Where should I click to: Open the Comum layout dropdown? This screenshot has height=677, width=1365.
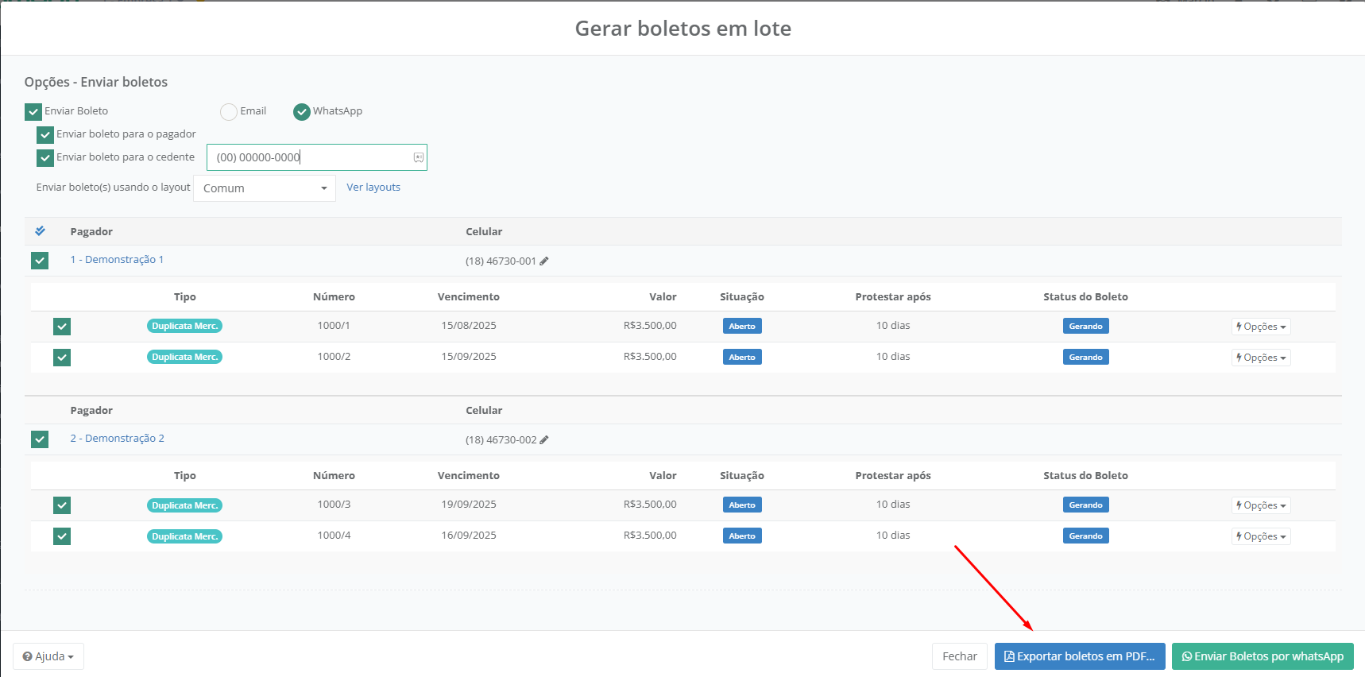point(265,188)
